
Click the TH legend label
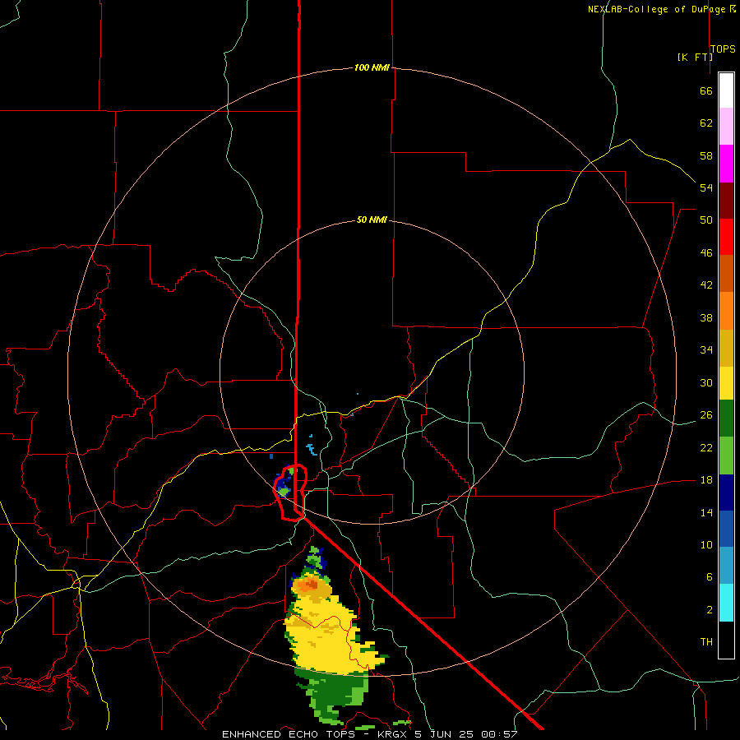click(x=706, y=642)
